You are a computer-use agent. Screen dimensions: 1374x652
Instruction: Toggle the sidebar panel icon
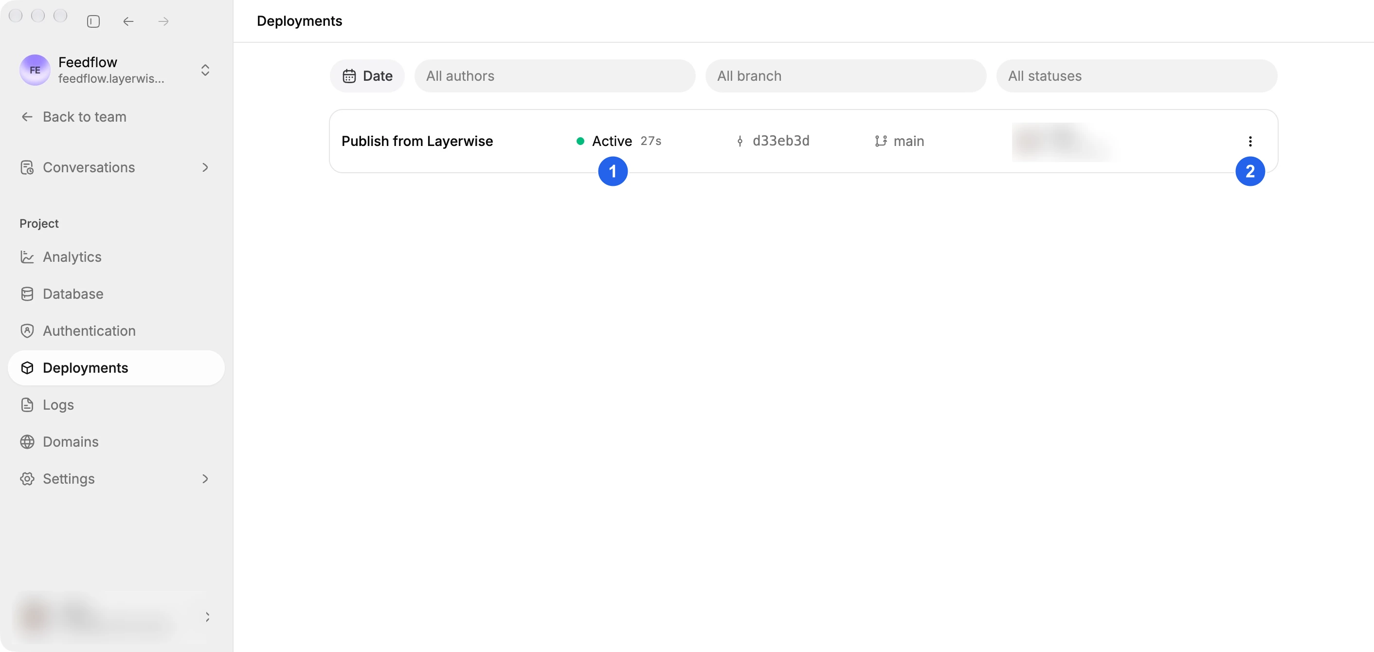[x=93, y=21]
